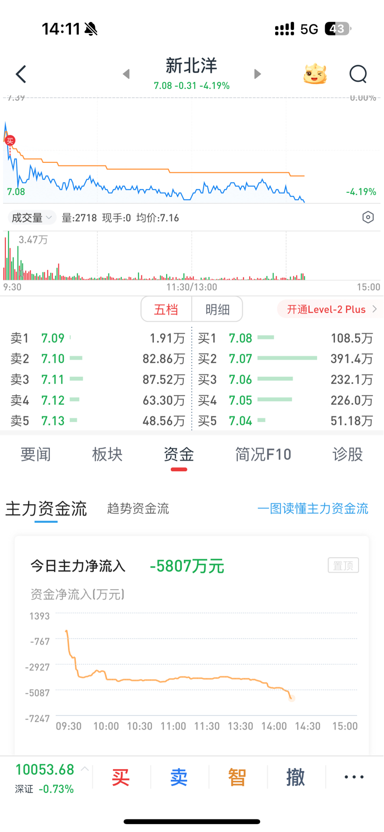
Task: Tap the blue 卖 sell button
Action: [179, 777]
